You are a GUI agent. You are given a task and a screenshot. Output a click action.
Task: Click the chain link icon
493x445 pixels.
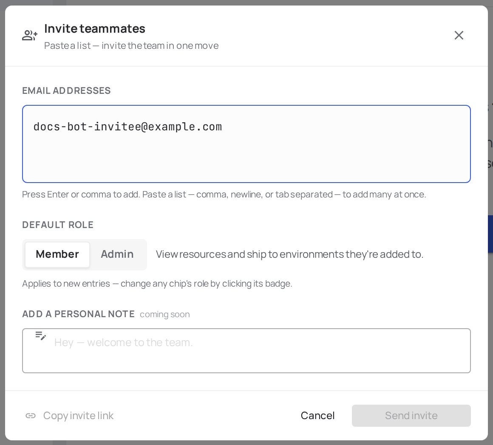[x=31, y=416]
